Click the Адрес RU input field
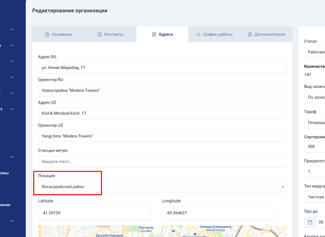This screenshot has height=237, width=325. coord(162,68)
